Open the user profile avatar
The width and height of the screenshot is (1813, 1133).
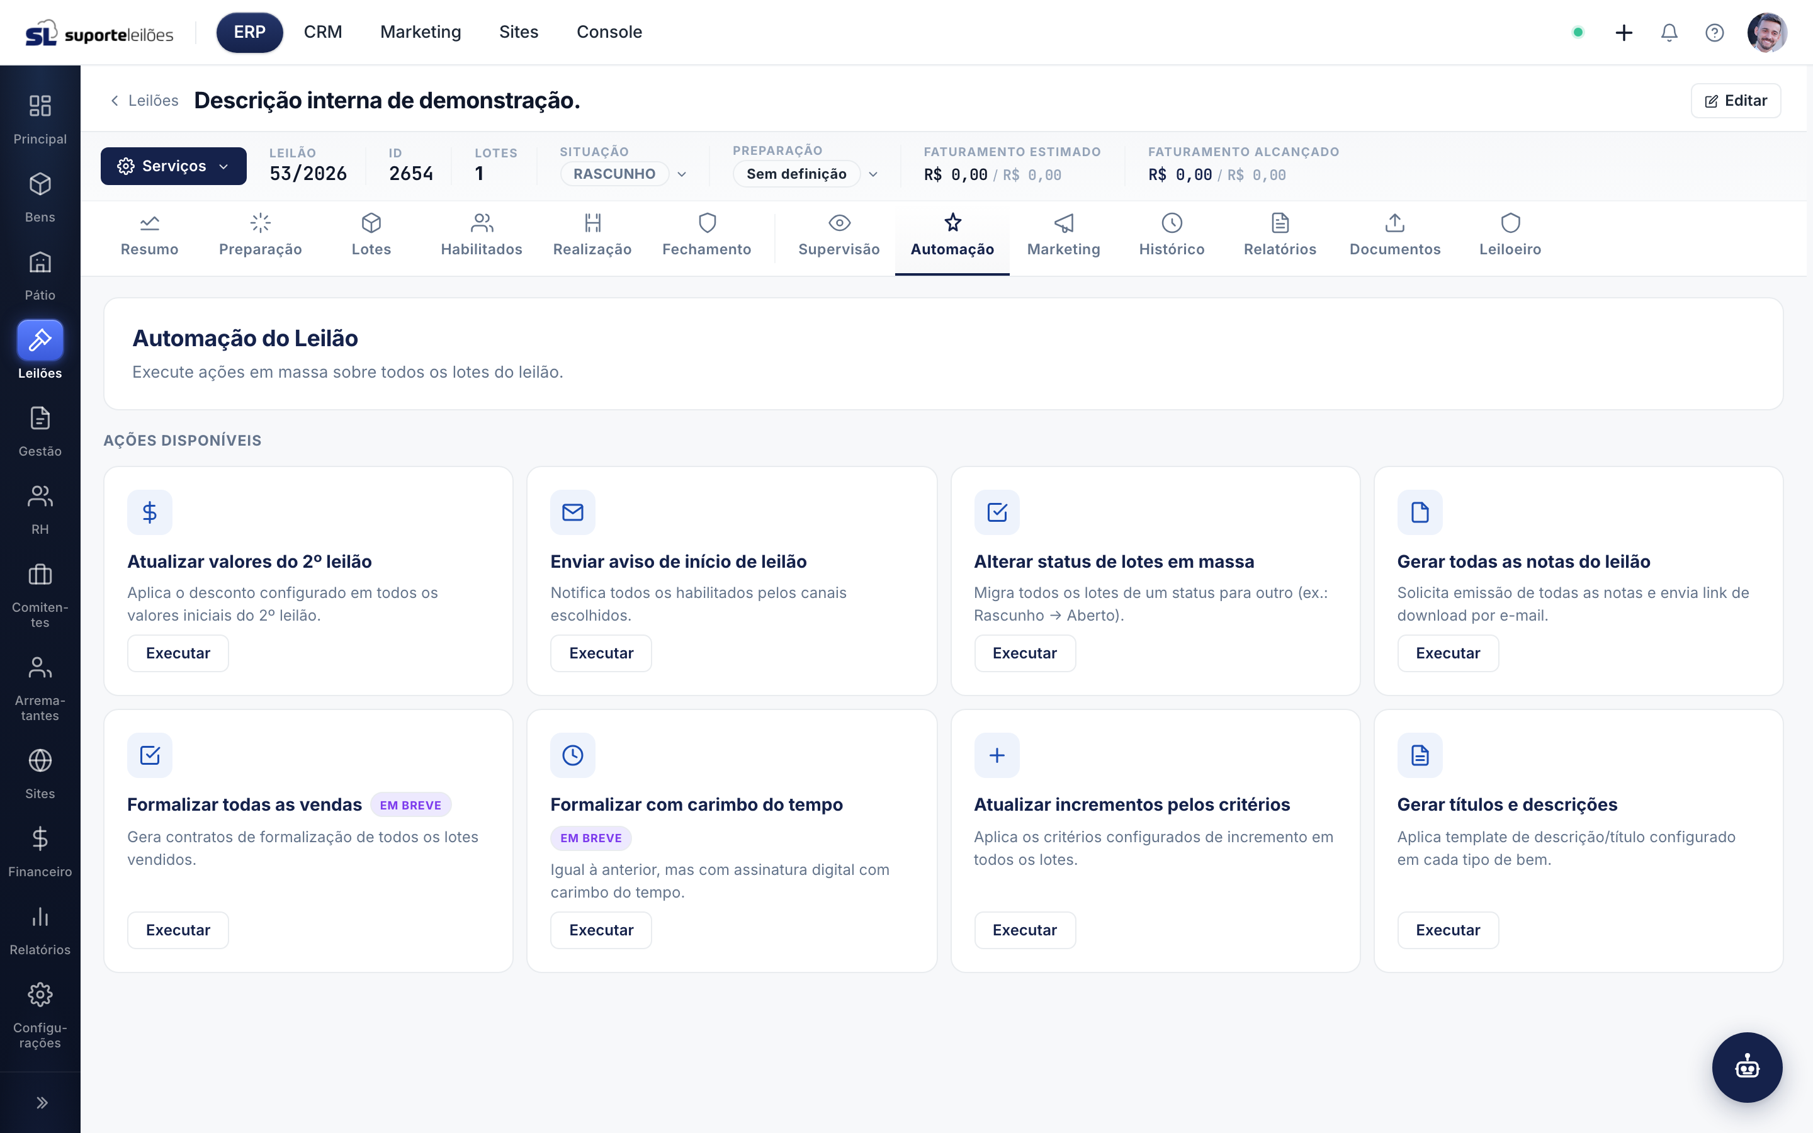[x=1767, y=32]
